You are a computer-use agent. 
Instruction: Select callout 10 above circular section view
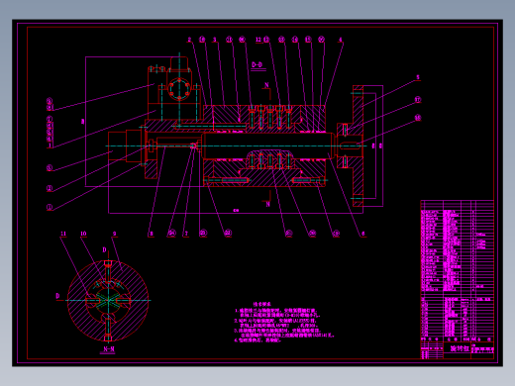tap(83, 234)
